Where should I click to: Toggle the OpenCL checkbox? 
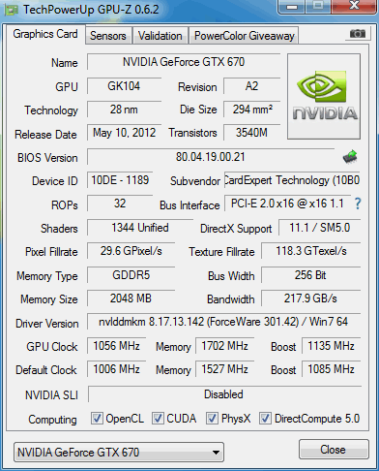click(x=97, y=418)
